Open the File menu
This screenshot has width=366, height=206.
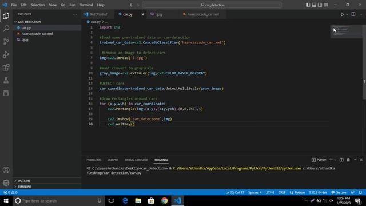pos(14,5)
